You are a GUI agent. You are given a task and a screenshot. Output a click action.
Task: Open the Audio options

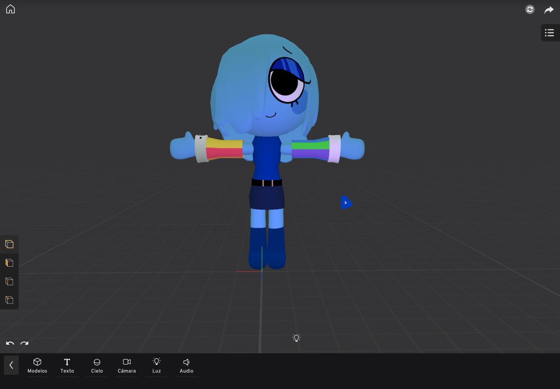point(186,366)
